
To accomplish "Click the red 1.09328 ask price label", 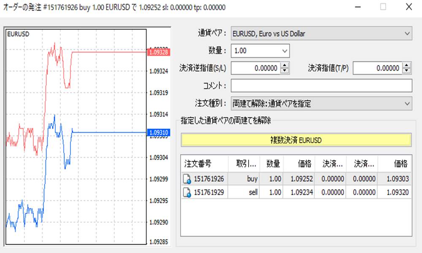I will coord(159,52).
